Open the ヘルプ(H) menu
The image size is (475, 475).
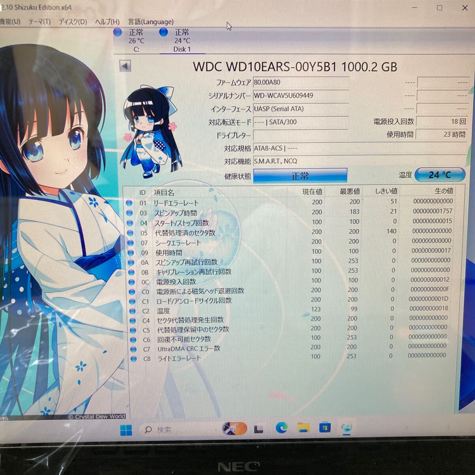107,22
